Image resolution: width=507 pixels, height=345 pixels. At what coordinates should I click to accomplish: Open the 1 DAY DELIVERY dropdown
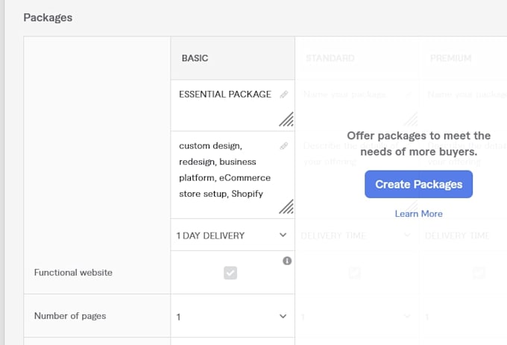[233, 235]
